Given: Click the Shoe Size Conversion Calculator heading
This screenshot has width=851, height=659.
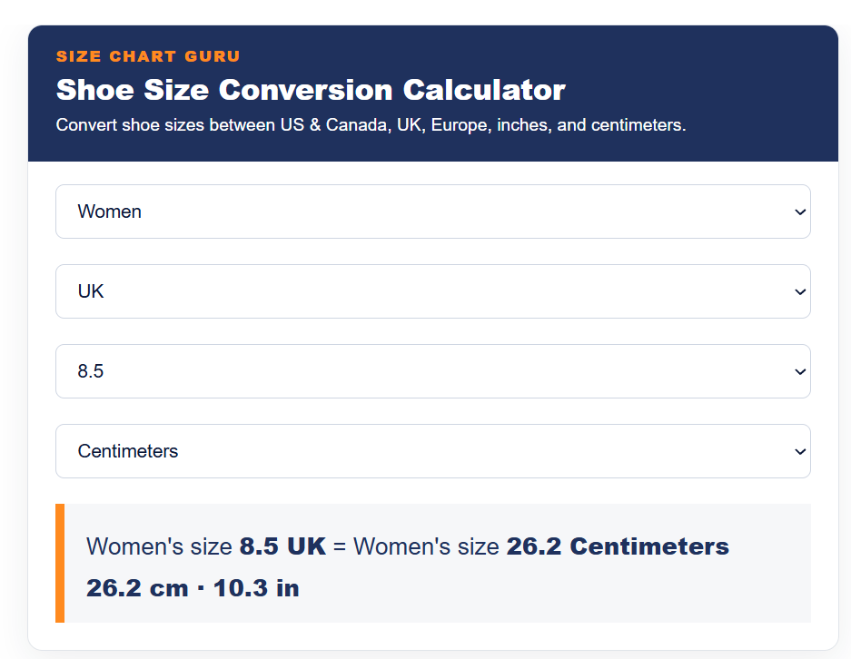Looking at the screenshot, I should tap(311, 90).
